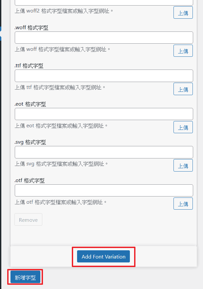Click the upload button for woff2 font

183,12
